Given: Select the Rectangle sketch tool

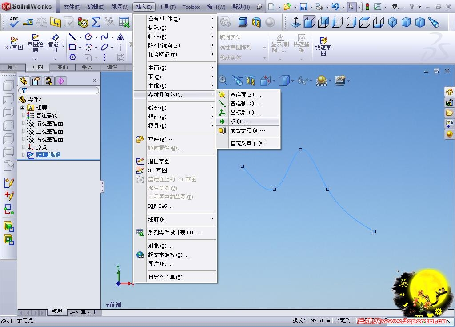Looking at the screenshot, I should pos(72,47).
